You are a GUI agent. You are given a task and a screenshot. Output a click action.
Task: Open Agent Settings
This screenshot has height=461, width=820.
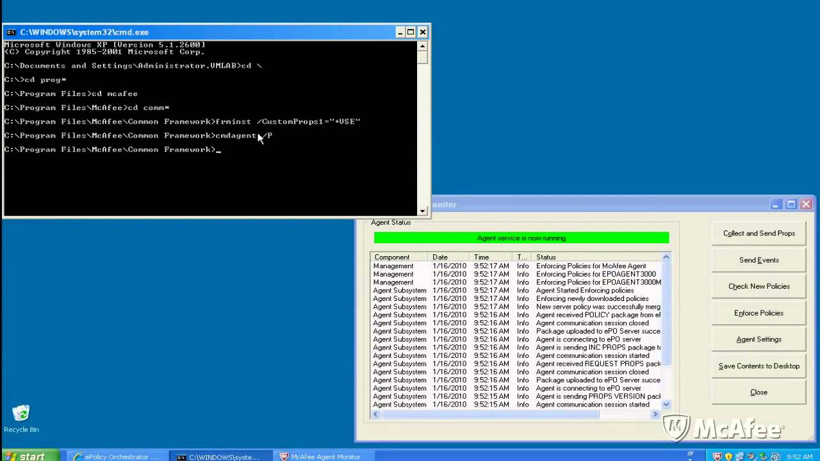[x=759, y=339]
